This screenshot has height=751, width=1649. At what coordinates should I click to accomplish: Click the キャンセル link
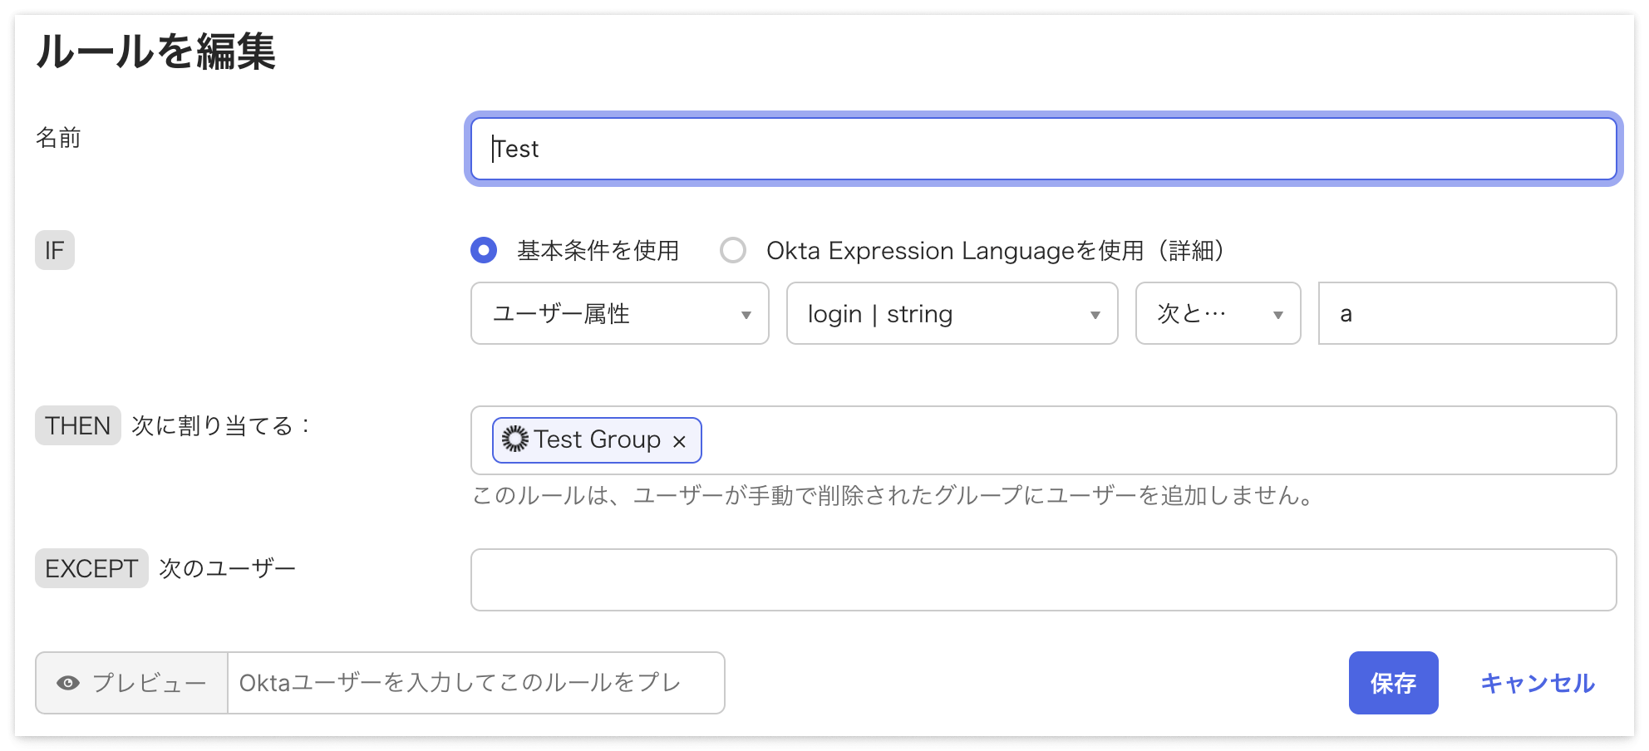(x=1538, y=683)
